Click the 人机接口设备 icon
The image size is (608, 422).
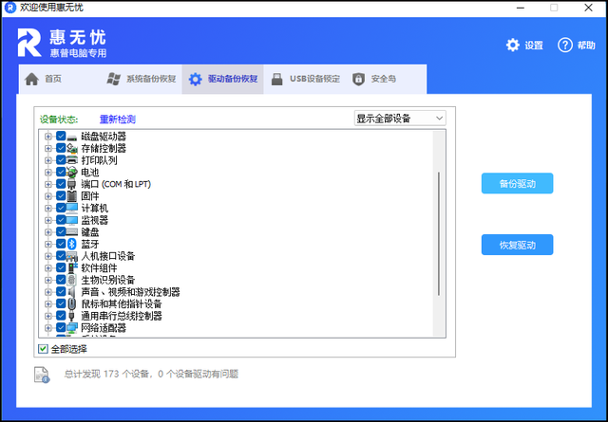72,256
